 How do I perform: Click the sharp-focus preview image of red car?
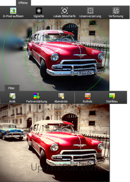55,55
